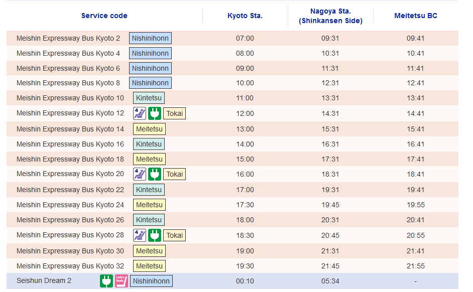
Task: Click the 05:34 Nagoya Sta. arrival time
Action: point(330,281)
